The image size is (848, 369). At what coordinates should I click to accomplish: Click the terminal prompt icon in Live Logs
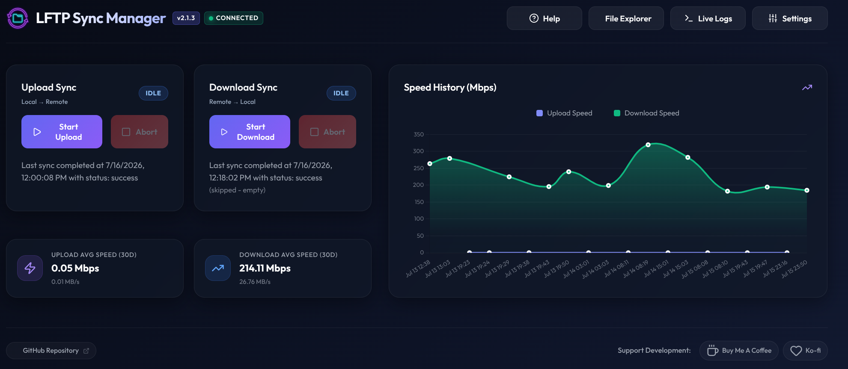point(688,18)
